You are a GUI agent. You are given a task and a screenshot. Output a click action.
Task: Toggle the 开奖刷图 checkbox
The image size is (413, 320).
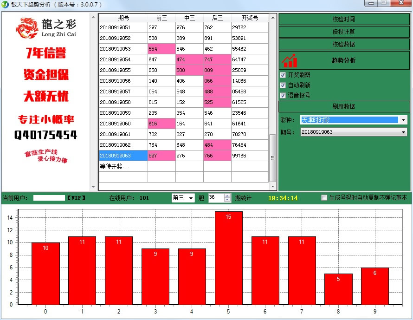[x=283, y=75]
